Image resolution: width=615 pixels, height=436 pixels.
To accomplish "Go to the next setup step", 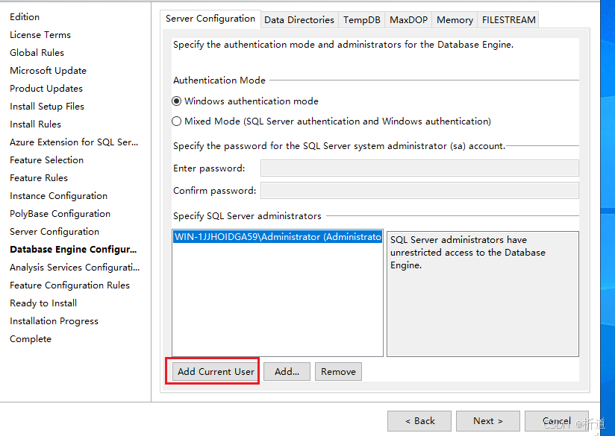I will (x=487, y=421).
